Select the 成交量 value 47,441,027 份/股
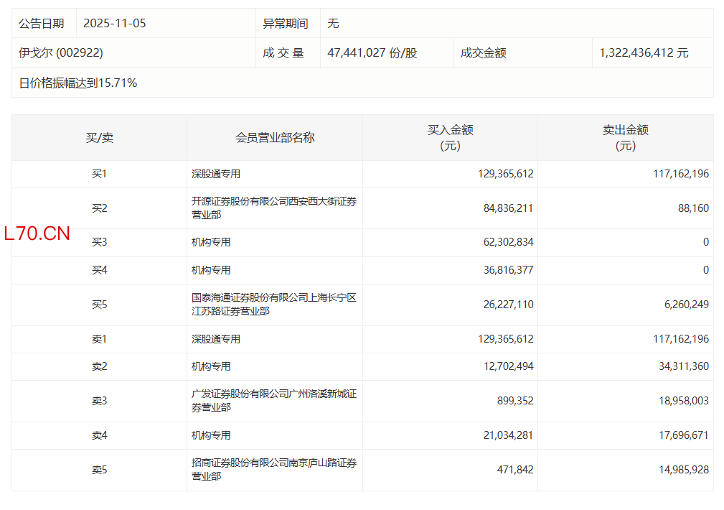Screen dimensions: 724x510 [372, 53]
